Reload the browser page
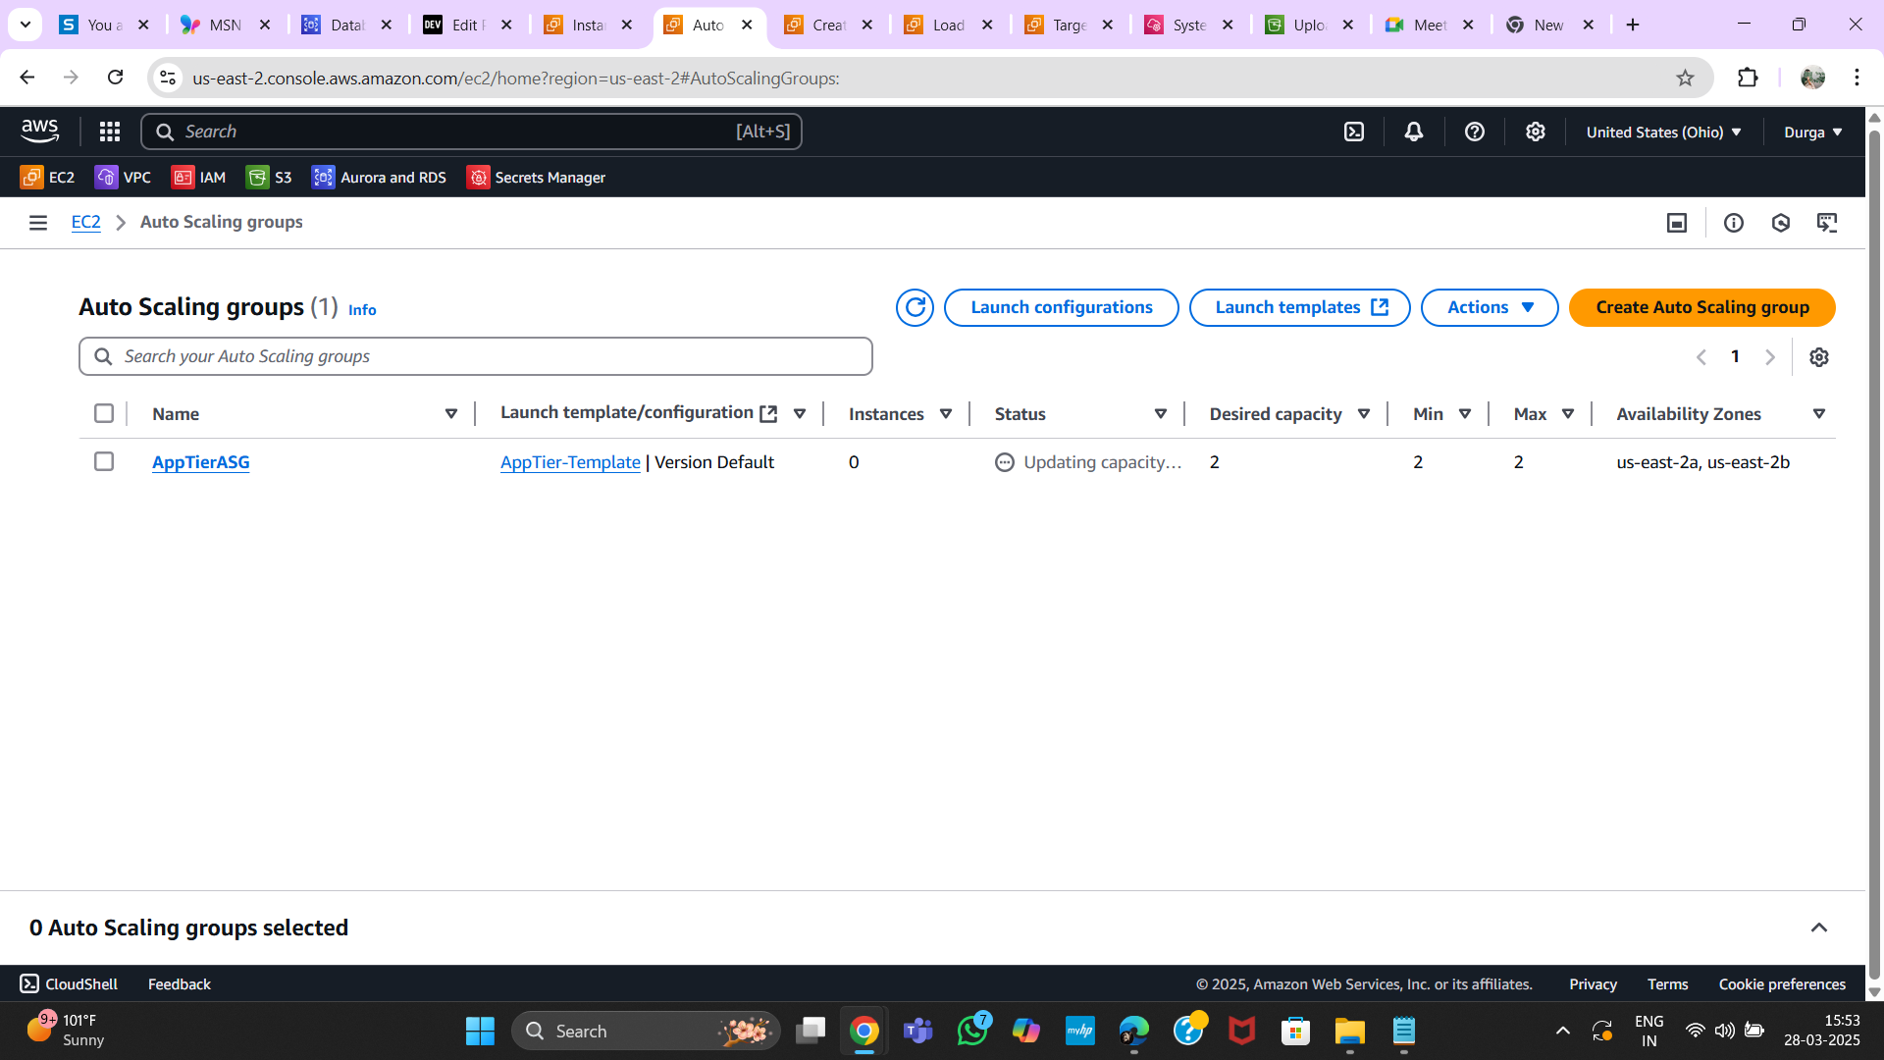The image size is (1884, 1060). click(x=115, y=77)
